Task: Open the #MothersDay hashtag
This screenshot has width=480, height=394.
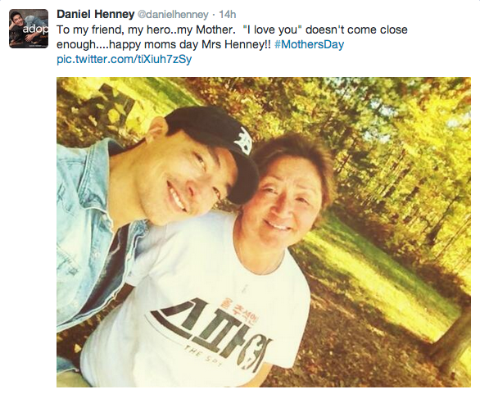Action: 309,44
